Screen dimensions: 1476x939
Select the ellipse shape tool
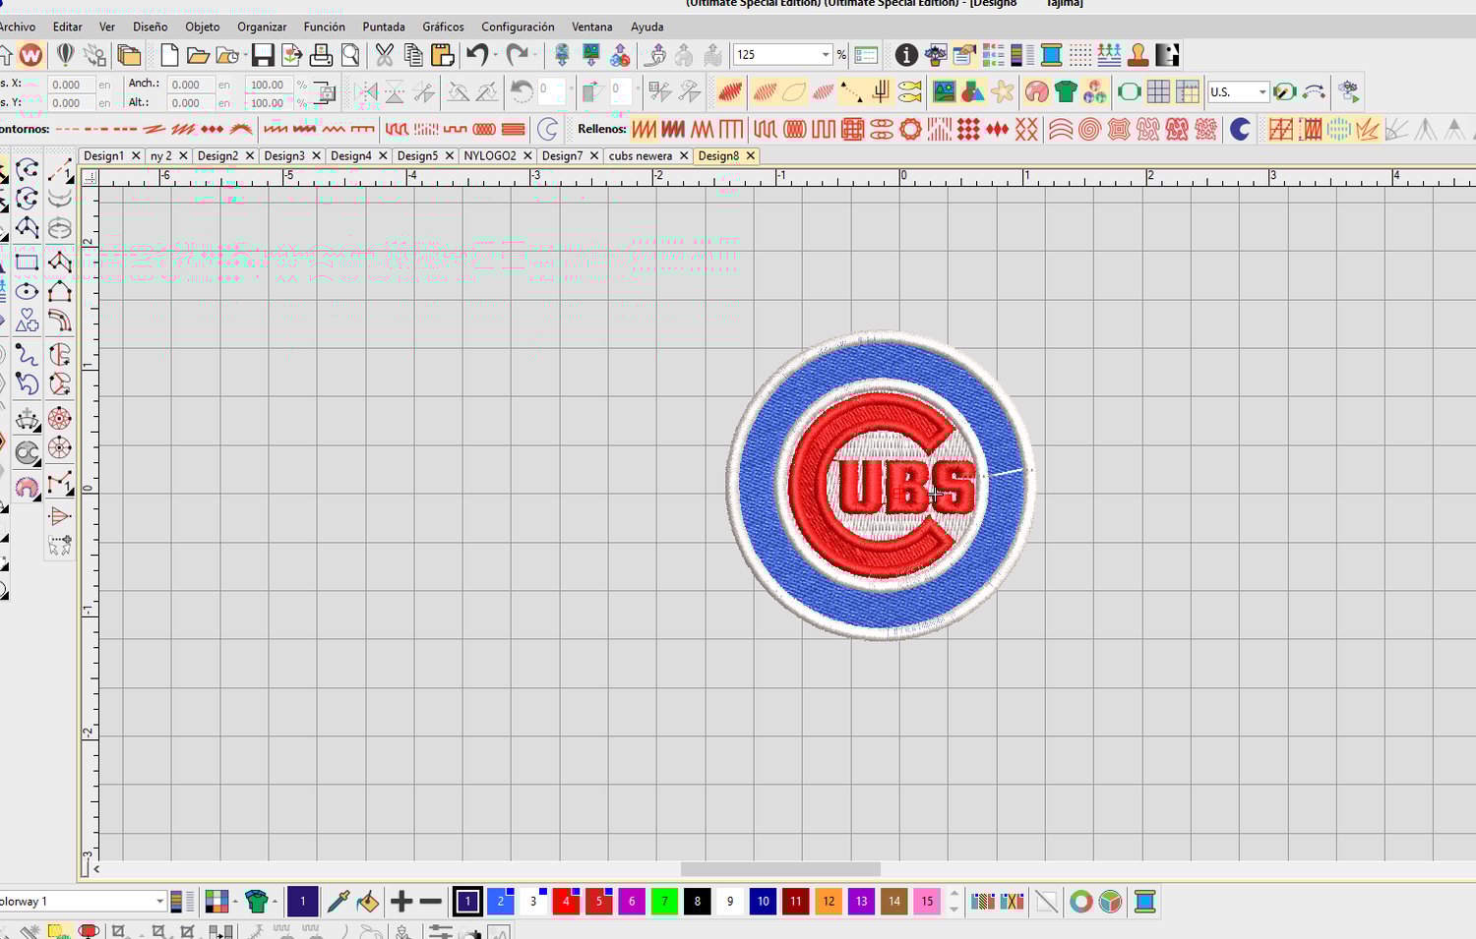point(27,291)
